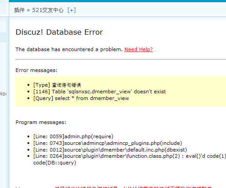Viewport: 226px width, 188px height.
Task: Click the 插件 breadcrumb link
Action: click(x=19, y=10)
